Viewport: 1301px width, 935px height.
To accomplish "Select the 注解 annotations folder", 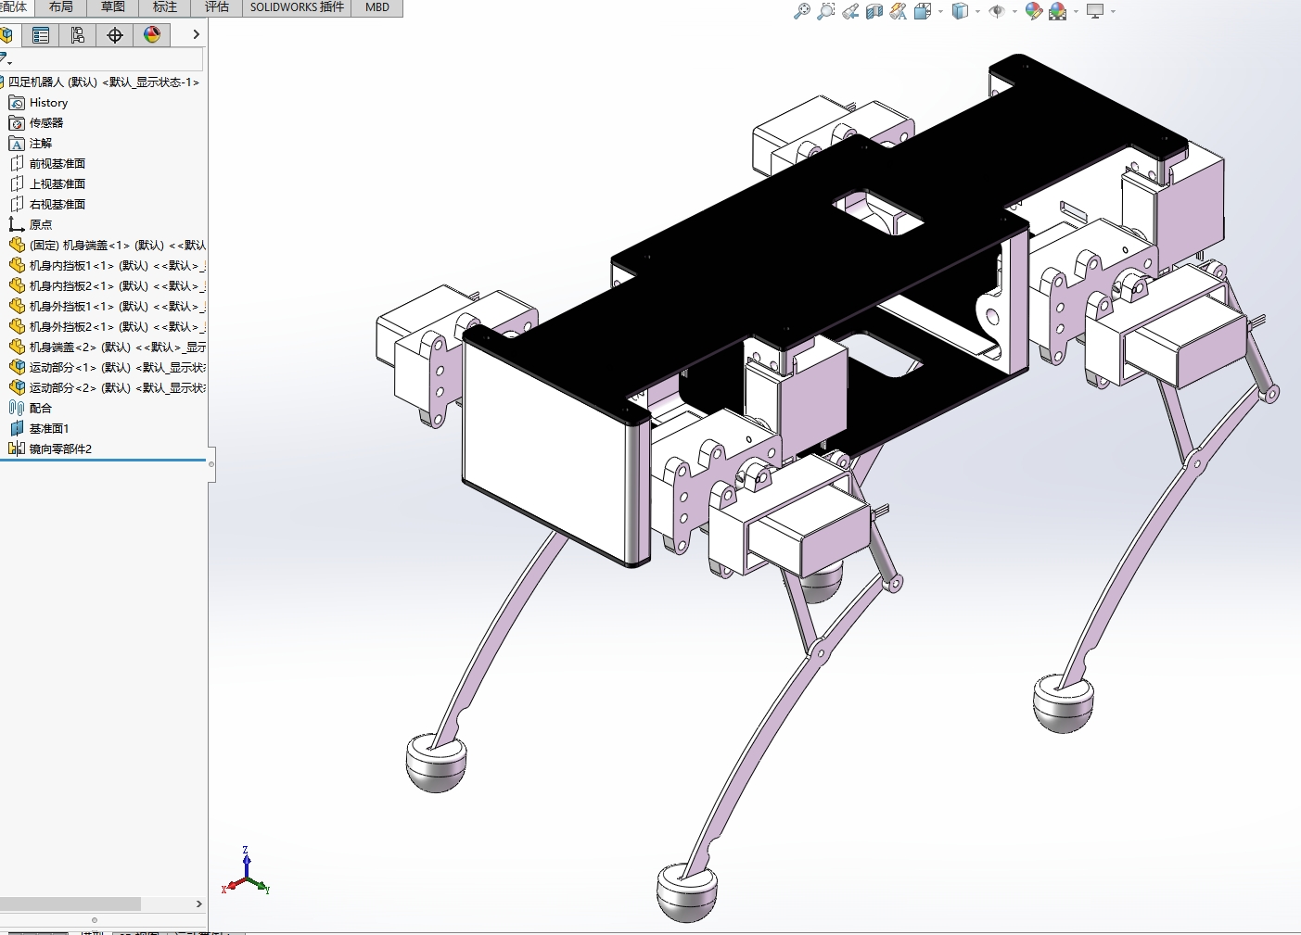I will [x=40, y=144].
